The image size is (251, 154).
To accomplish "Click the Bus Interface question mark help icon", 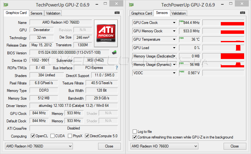I will click(117, 68).
